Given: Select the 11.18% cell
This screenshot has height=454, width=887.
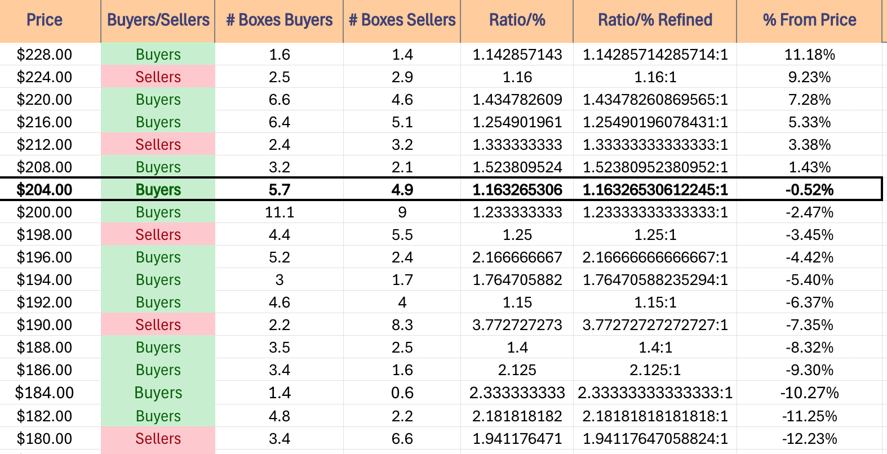Looking at the screenshot, I should (809, 55).
